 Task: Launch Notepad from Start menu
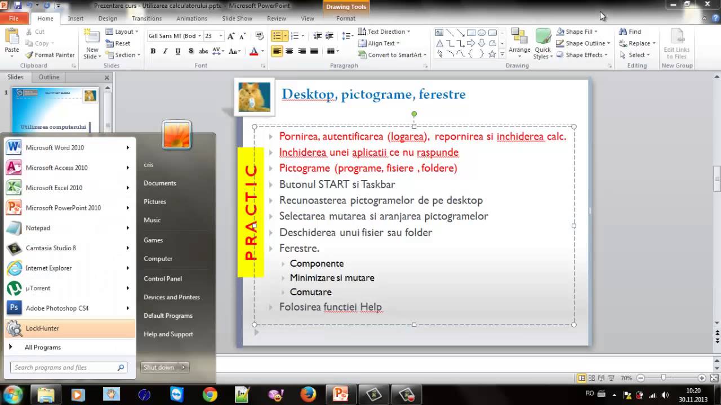point(70,228)
